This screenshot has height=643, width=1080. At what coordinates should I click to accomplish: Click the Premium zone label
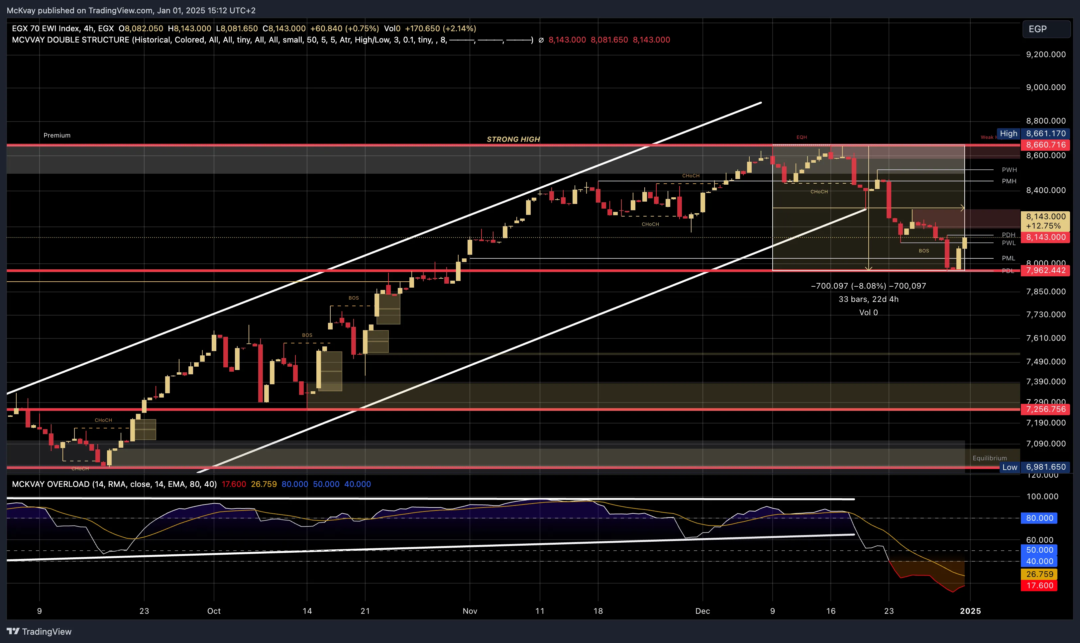coord(57,135)
